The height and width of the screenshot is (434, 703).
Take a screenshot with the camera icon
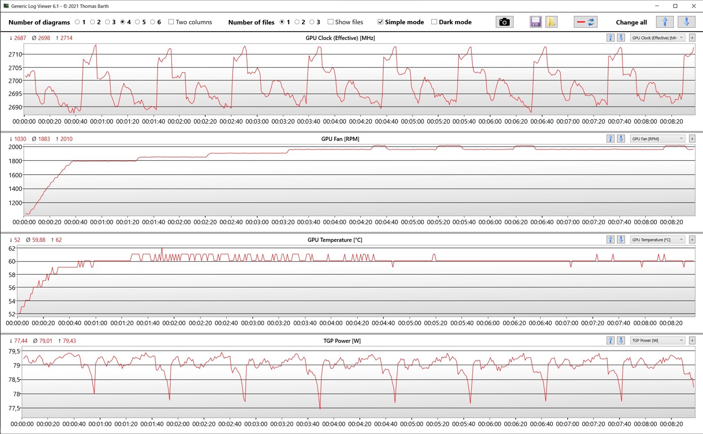tap(504, 22)
